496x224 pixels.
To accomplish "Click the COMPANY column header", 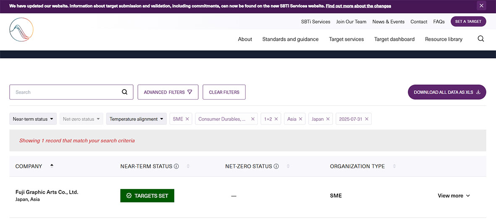I will click(29, 166).
